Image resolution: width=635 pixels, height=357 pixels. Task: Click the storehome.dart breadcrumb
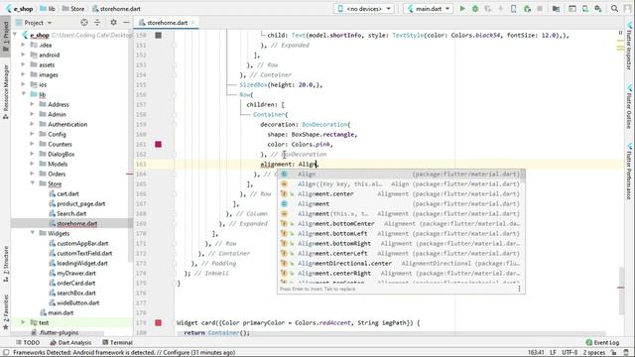pyautogui.click(x=116, y=9)
